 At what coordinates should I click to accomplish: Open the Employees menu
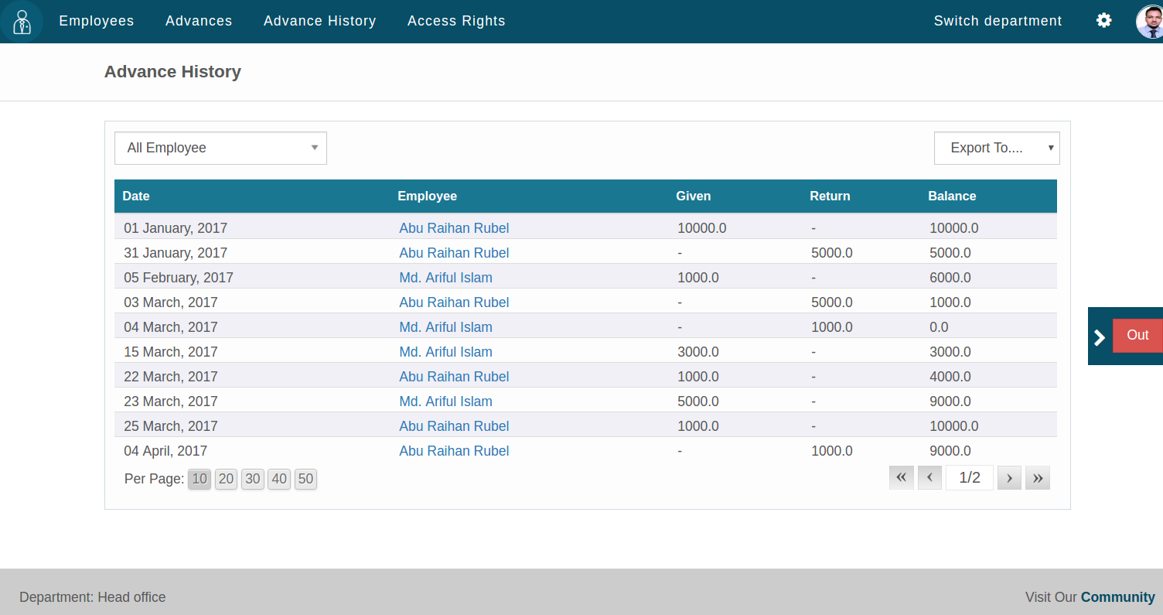(x=97, y=21)
